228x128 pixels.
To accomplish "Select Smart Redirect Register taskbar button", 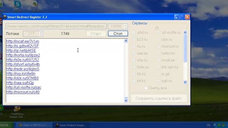I will (72, 125).
